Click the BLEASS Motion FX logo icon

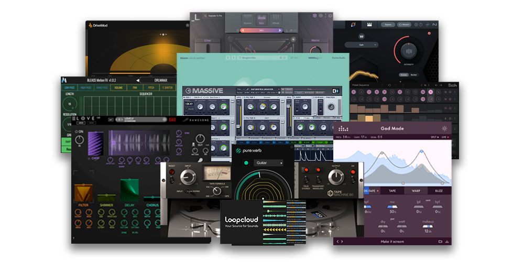[64, 81]
